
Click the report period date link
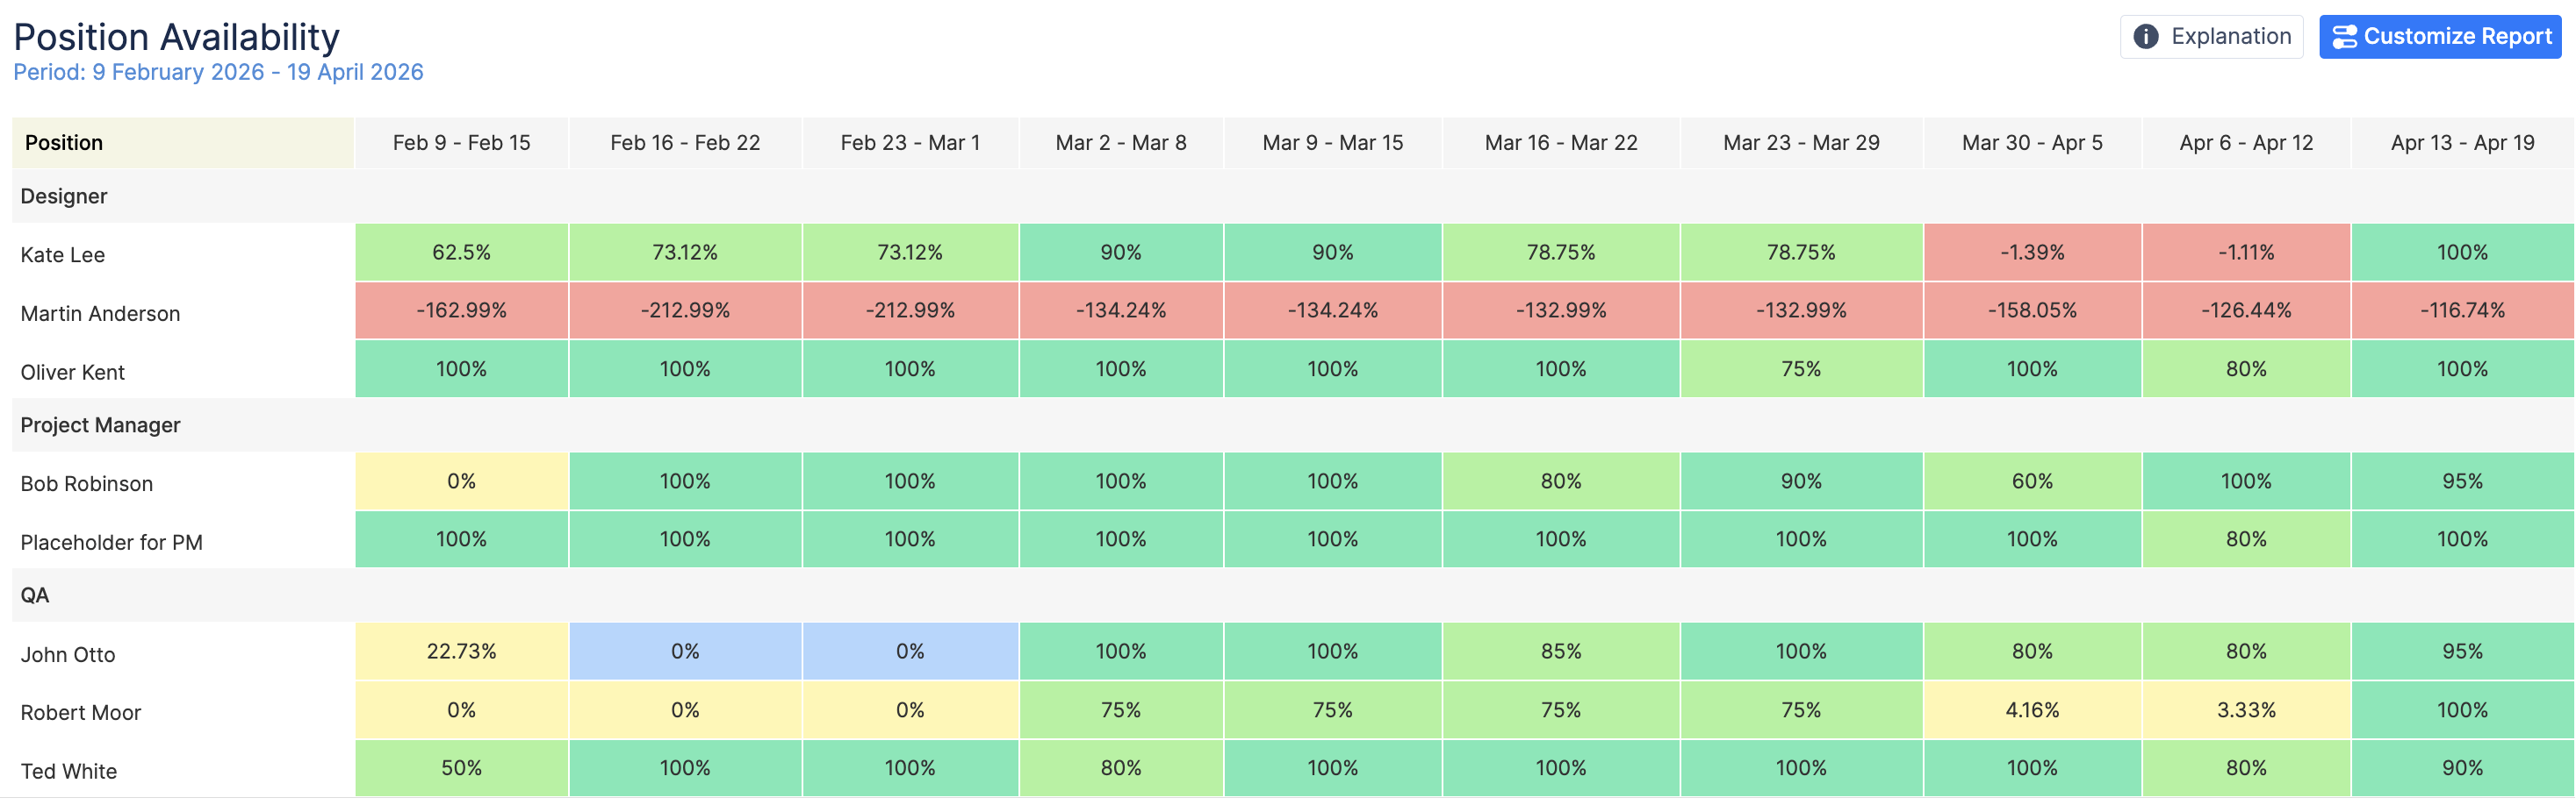tap(218, 73)
